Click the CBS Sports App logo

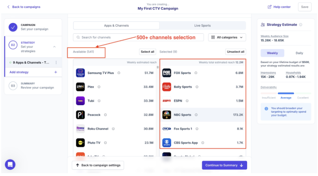click(167, 143)
